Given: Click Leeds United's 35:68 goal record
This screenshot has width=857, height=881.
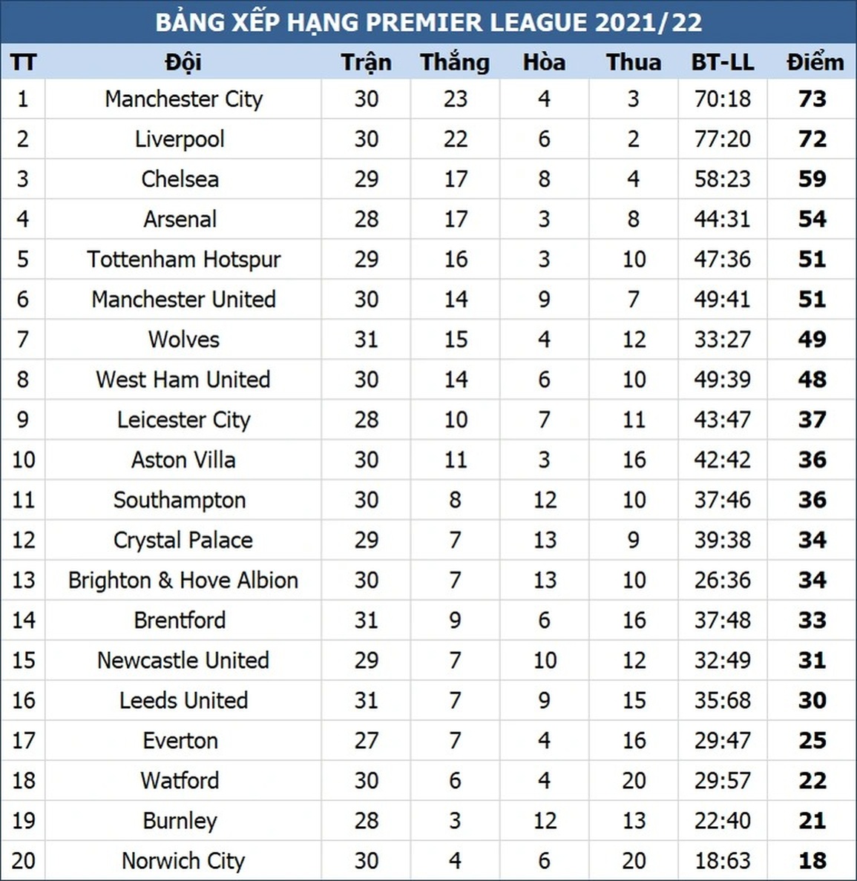Looking at the screenshot, I should tap(722, 700).
